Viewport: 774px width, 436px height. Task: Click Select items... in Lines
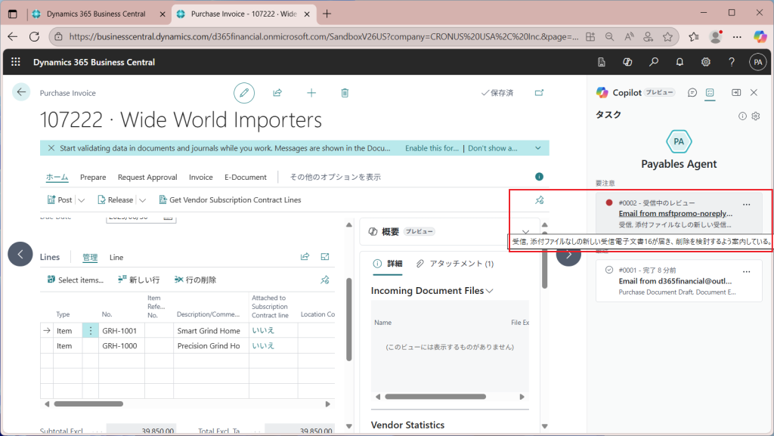click(x=75, y=280)
